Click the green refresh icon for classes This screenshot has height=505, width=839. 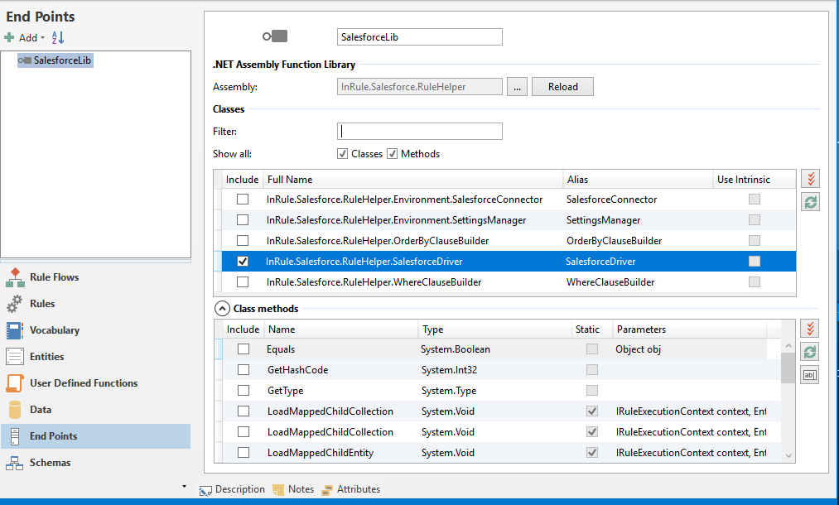click(811, 202)
